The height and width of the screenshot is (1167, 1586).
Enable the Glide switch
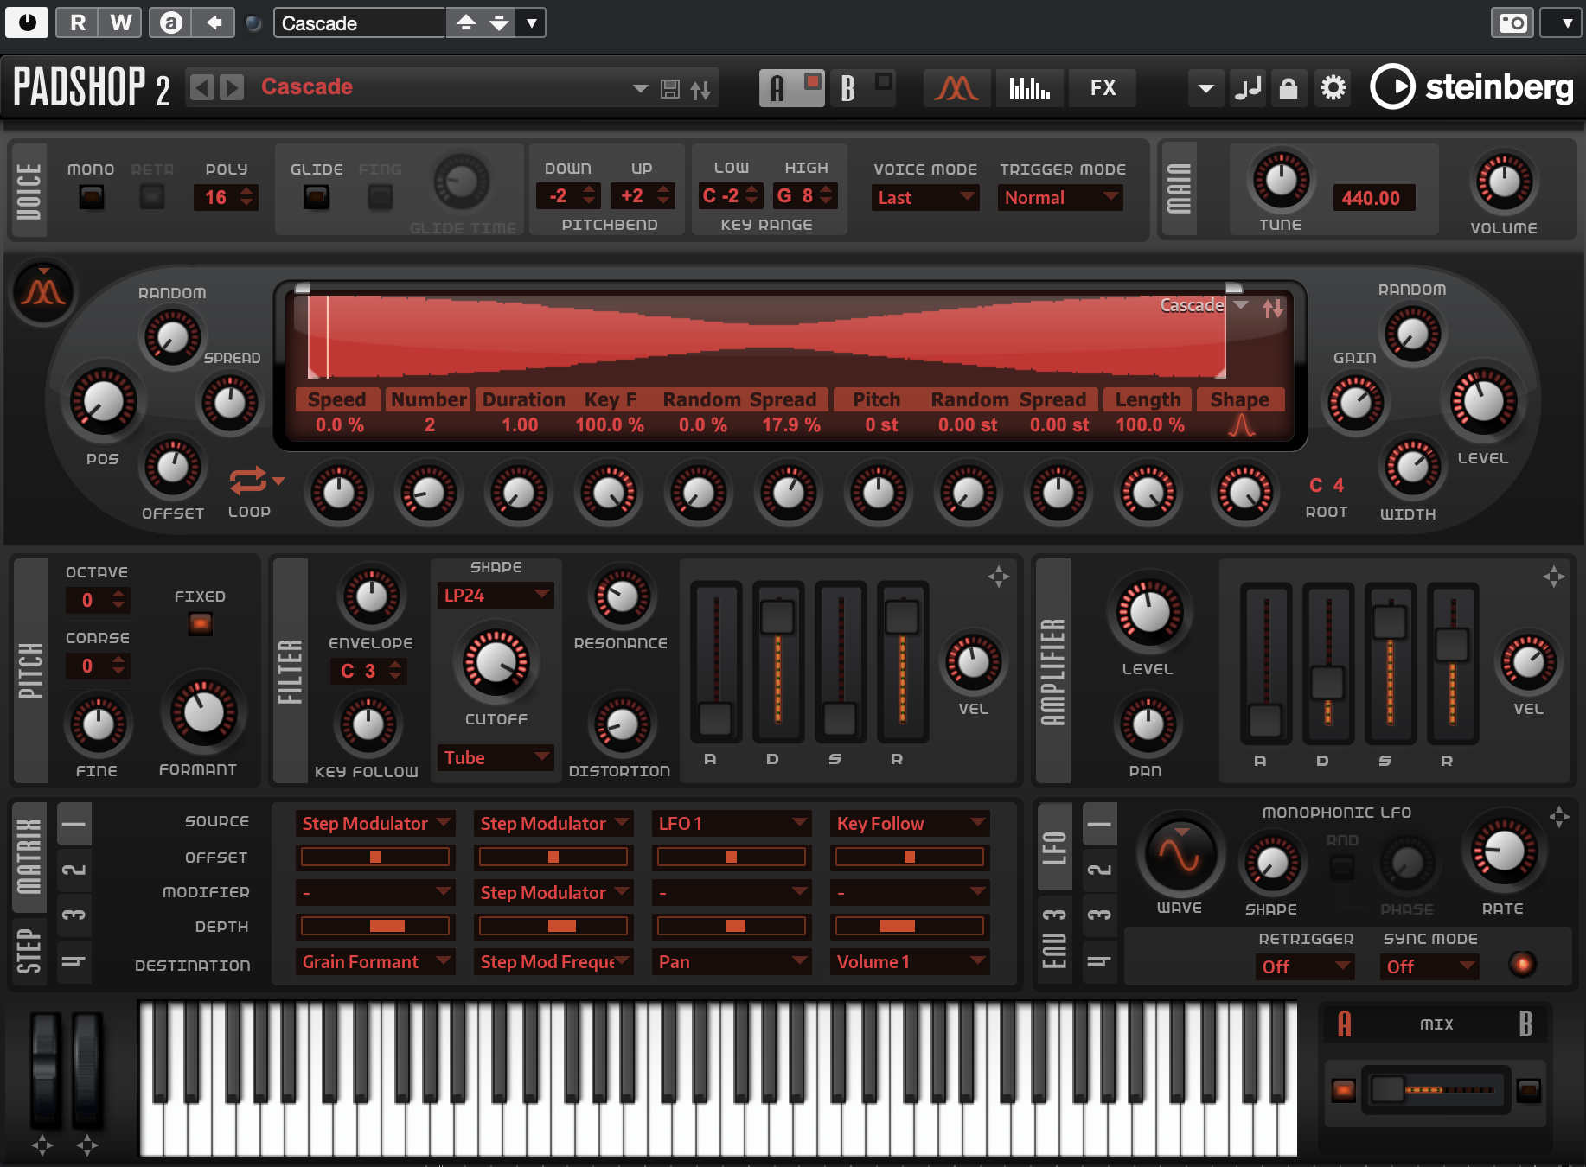tap(317, 197)
